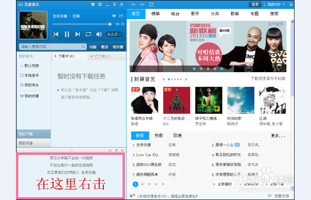Open 下载百度音乐手机版 link

(x=268, y=79)
